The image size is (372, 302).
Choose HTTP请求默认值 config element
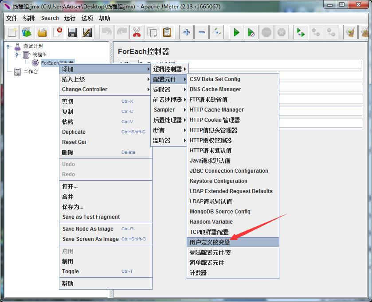pos(233,151)
